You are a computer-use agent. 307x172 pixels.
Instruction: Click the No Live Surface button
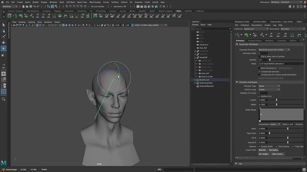98,6
